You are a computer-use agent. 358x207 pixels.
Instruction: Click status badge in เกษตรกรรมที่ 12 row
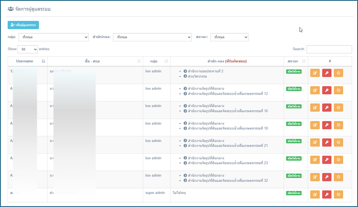click(294, 89)
